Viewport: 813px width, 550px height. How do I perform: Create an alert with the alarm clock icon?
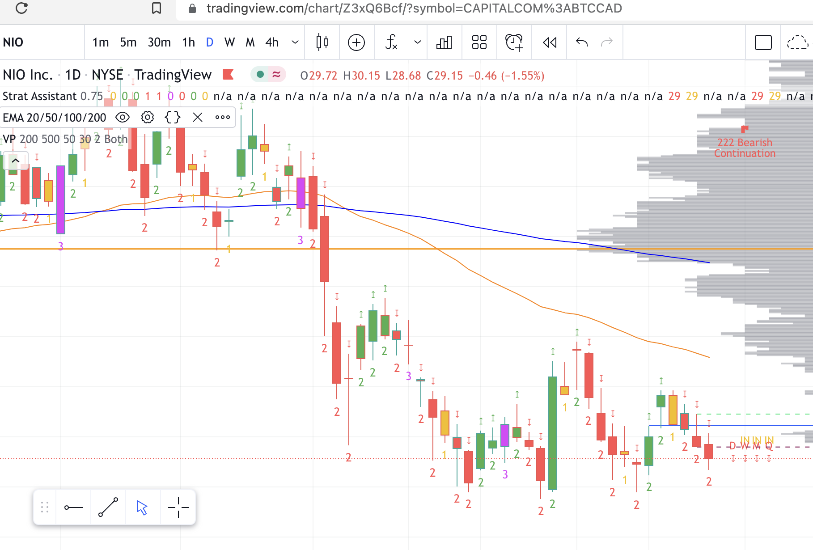[x=514, y=42]
